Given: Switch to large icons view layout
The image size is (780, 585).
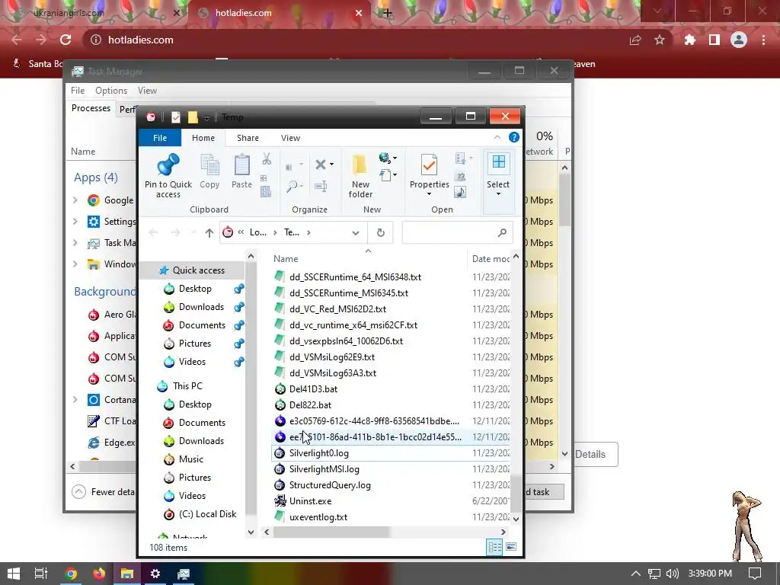Looking at the screenshot, I should point(511,547).
